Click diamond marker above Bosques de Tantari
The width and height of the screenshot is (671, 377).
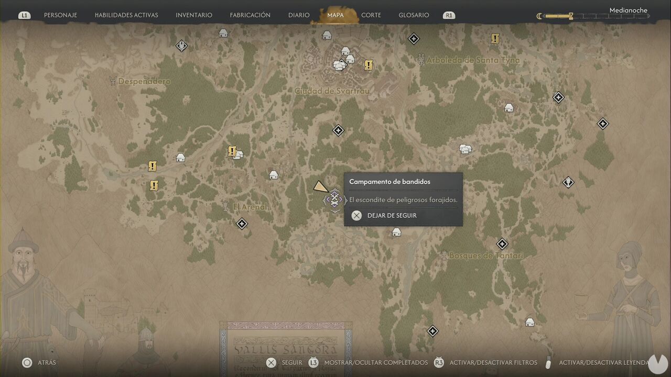point(502,243)
